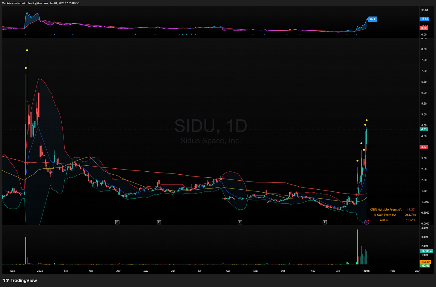
Task: Open the earnings E marker in mid-November
Action: pos(325,222)
